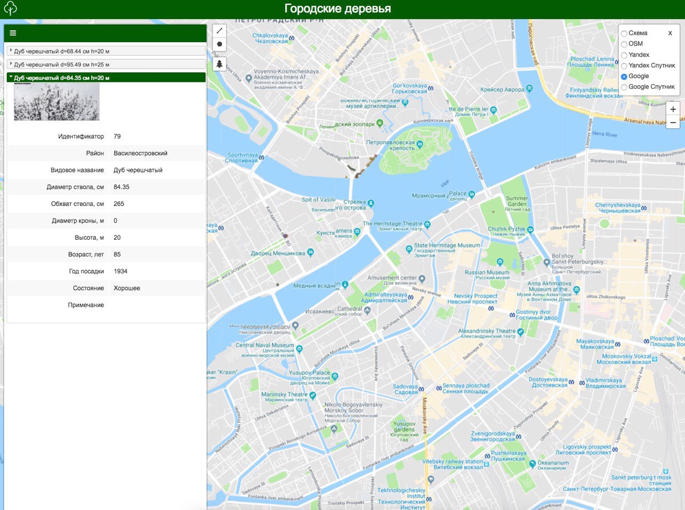Click the Chizhik-Pyzhik marker
The height and width of the screenshot is (510, 685).
pos(530,230)
